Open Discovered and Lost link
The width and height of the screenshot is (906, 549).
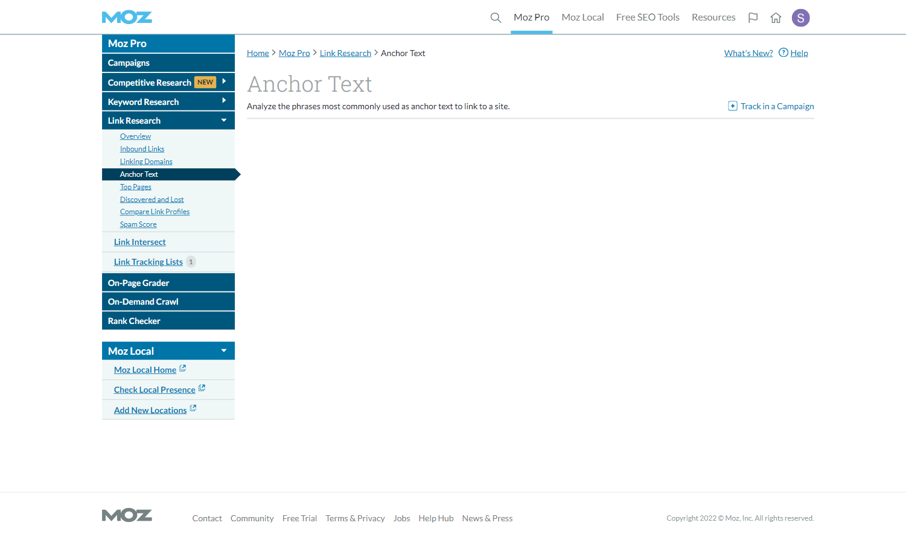pos(152,200)
